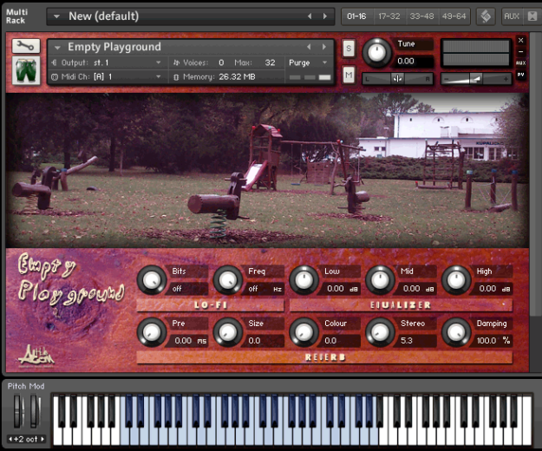The width and height of the screenshot is (542, 451).
Task: Click the Max voices value 32
Action: [270, 62]
